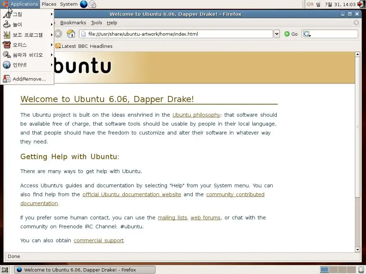
Task: Go to Home page toolbar icon
Action: [x=71, y=34]
